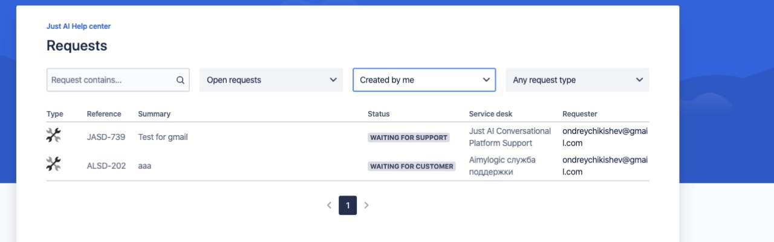Open the Any request type dropdown

coord(577,80)
